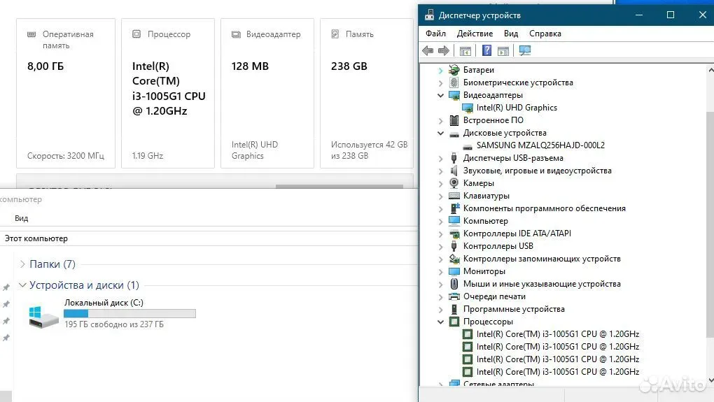The width and height of the screenshot is (714, 402).
Task: Click the 195 ГБ свободно из 237 ГБ text
Action: tap(114, 324)
